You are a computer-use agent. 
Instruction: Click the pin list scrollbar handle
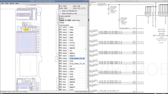86,49
